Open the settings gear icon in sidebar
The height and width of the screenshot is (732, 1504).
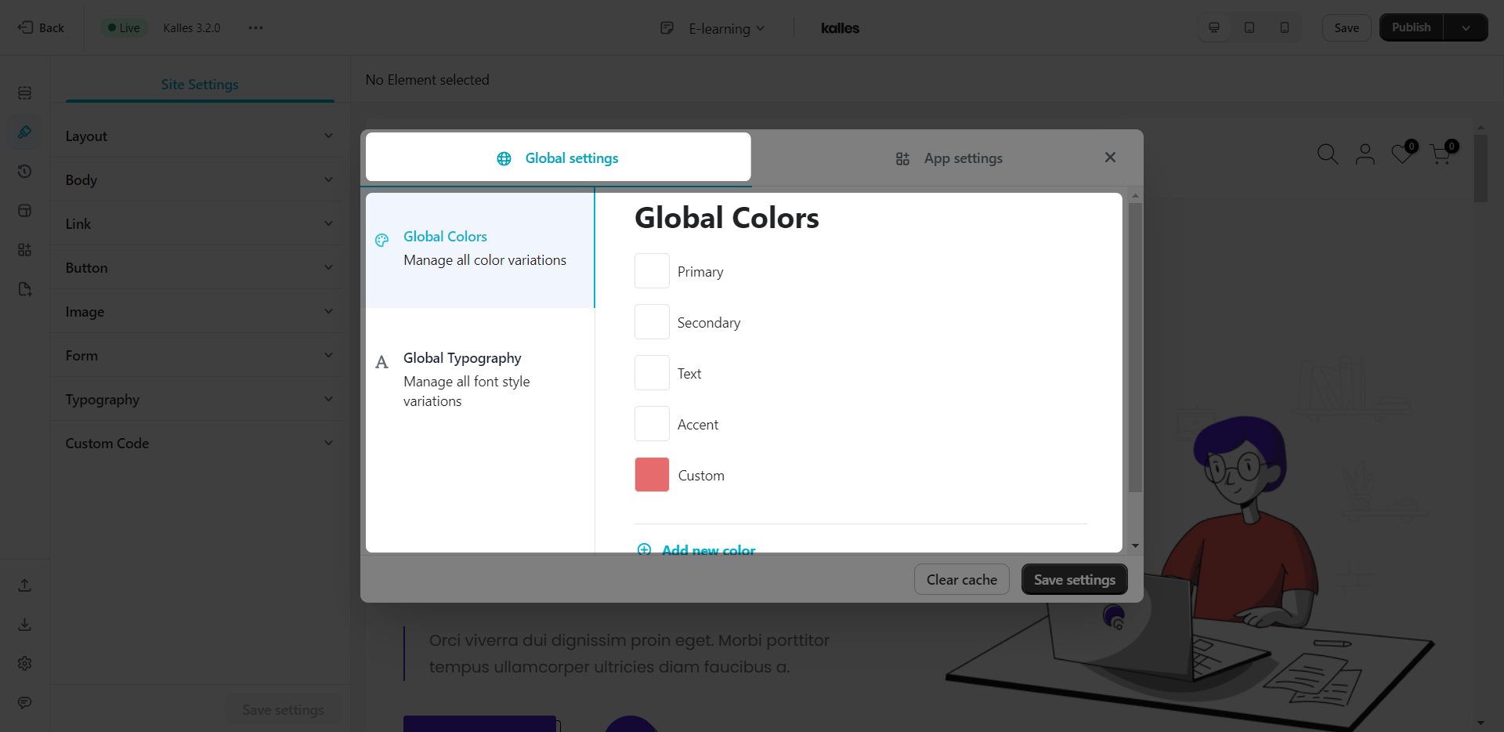point(25,663)
